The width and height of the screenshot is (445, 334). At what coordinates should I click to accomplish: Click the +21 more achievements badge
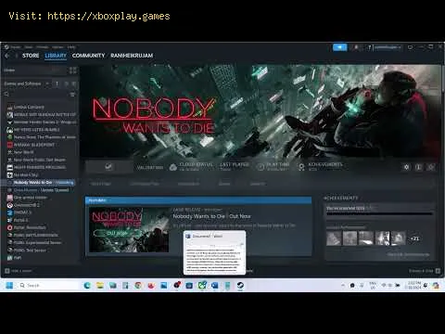tap(414, 238)
